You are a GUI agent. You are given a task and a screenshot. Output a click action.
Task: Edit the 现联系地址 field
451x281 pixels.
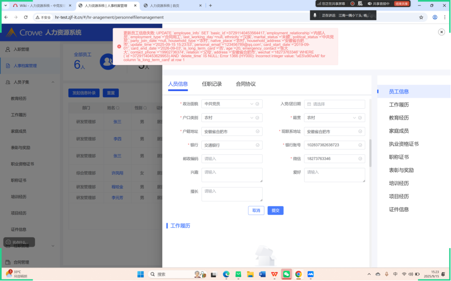click(335, 131)
